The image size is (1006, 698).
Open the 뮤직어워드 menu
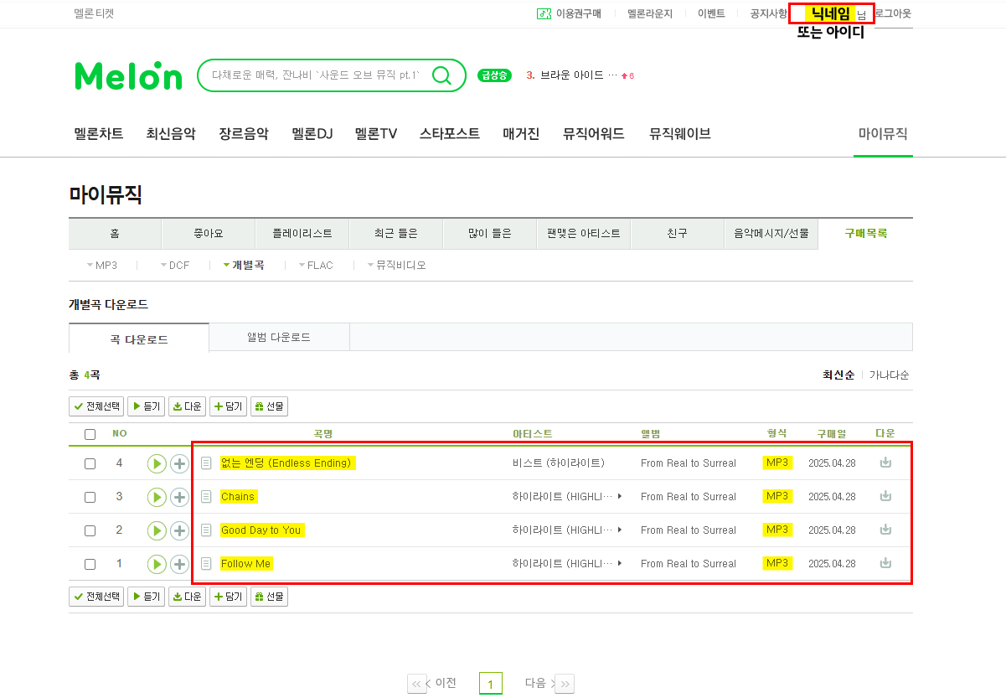click(594, 134)
